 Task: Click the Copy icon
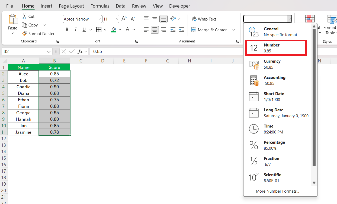(24, 25)
